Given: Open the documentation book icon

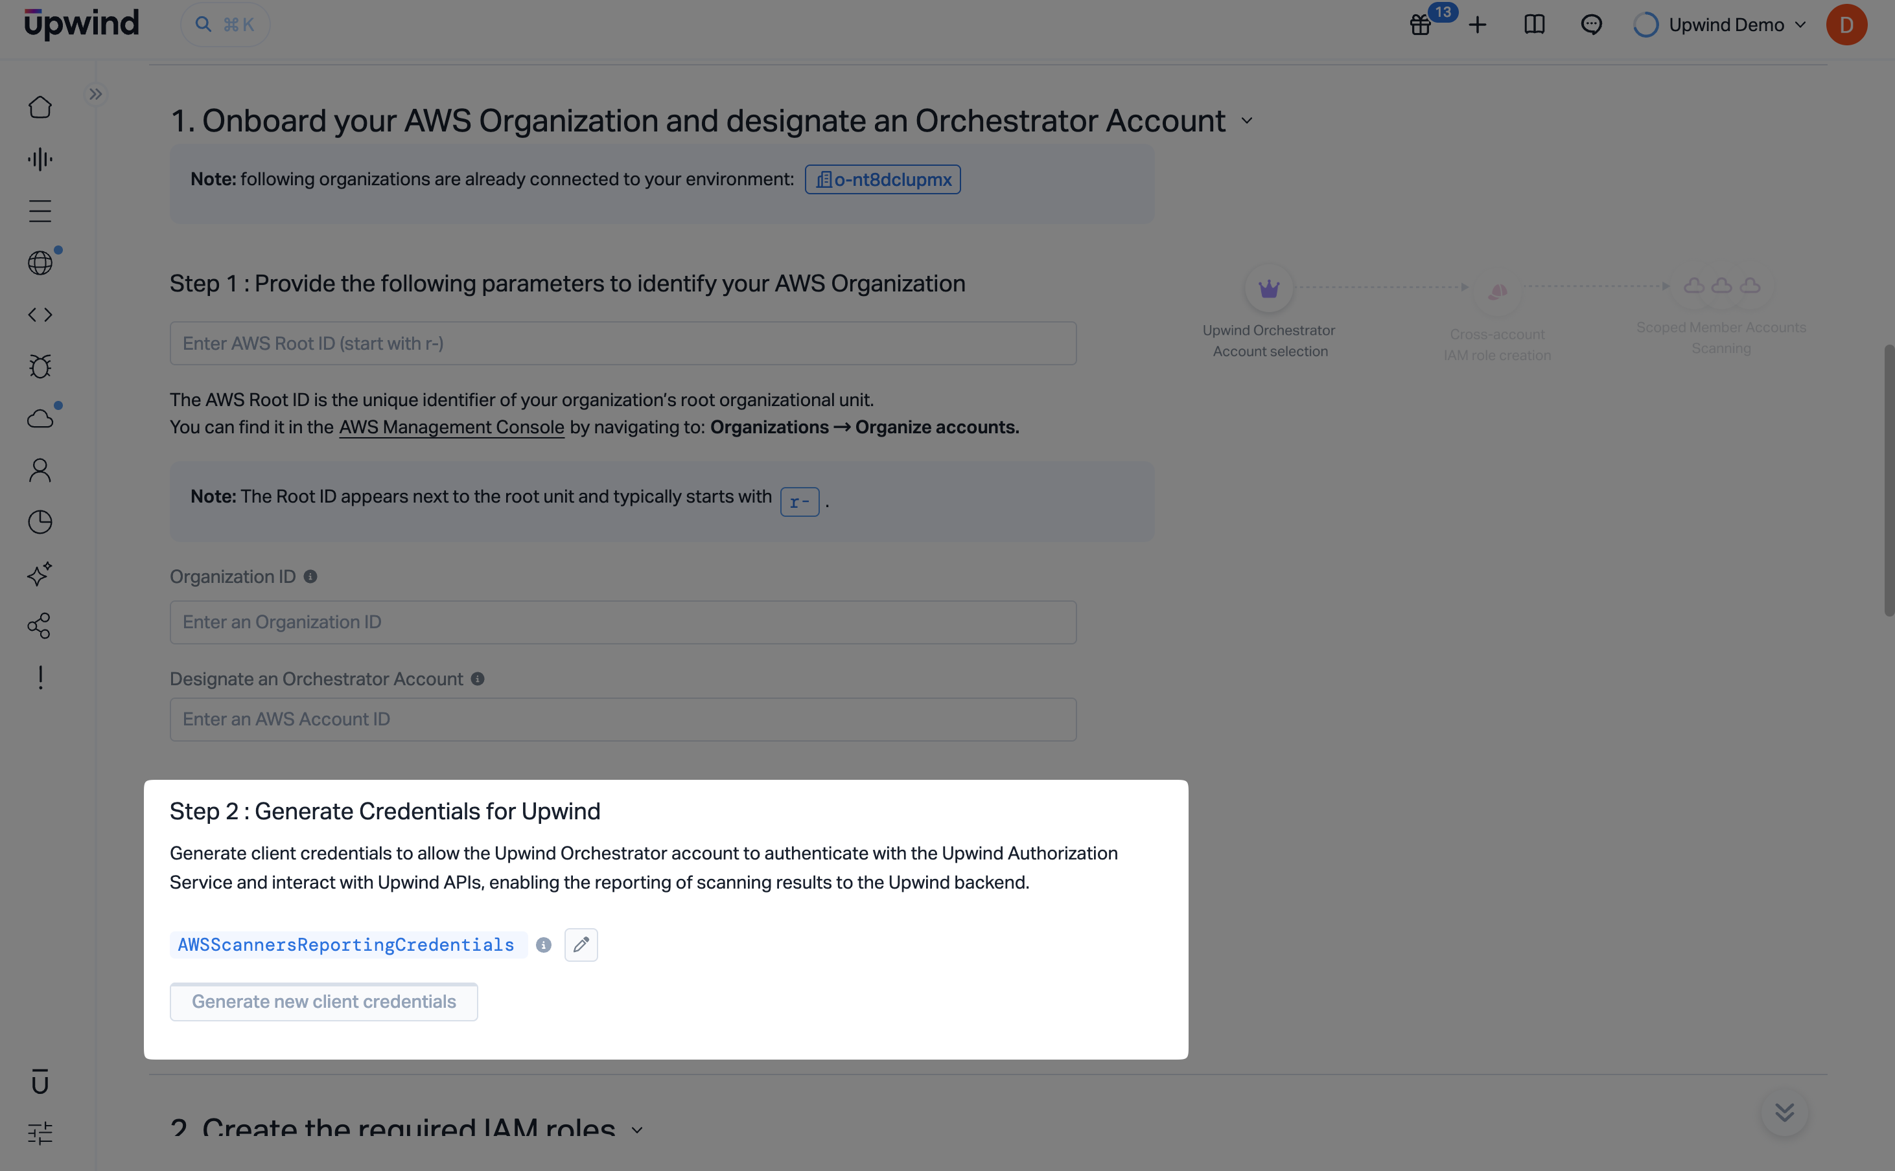Looking at the screenshot, I should coord(1534,25).
